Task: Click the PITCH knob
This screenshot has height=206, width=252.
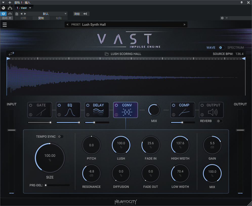Action: 91,145
